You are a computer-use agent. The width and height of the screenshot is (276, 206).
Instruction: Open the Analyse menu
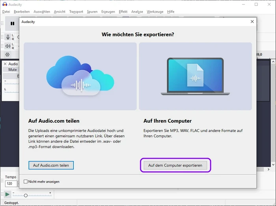click(x=137, y=11)
